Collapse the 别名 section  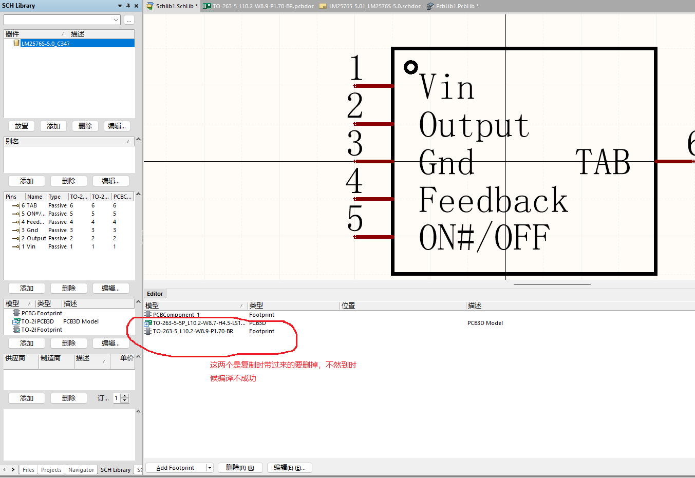(138, 140)
